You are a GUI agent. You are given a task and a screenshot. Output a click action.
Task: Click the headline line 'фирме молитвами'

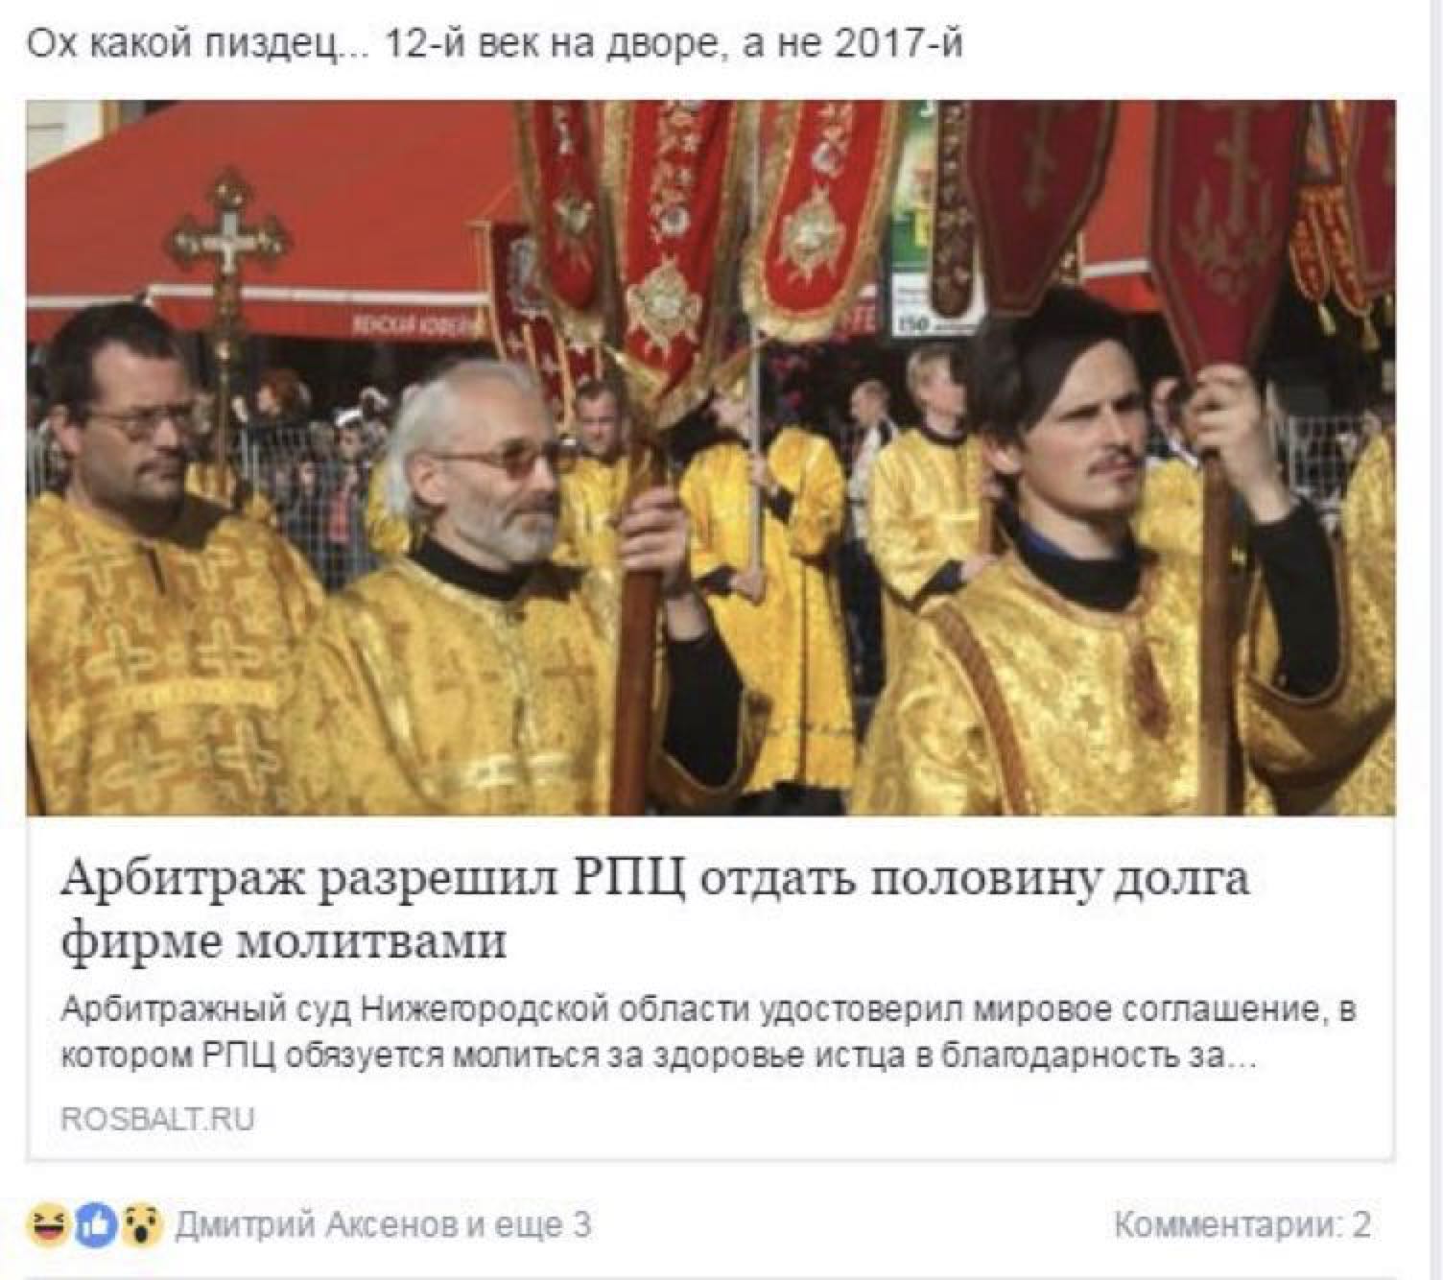pyautogui.click(x=283, y=940)
